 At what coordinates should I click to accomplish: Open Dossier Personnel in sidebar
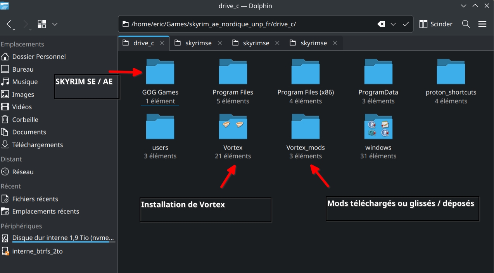point(58,57)
